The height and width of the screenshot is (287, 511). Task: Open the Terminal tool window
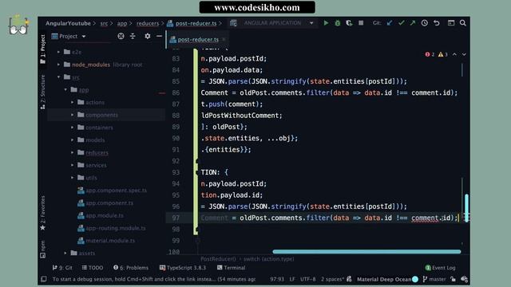[x=231, y=268]
